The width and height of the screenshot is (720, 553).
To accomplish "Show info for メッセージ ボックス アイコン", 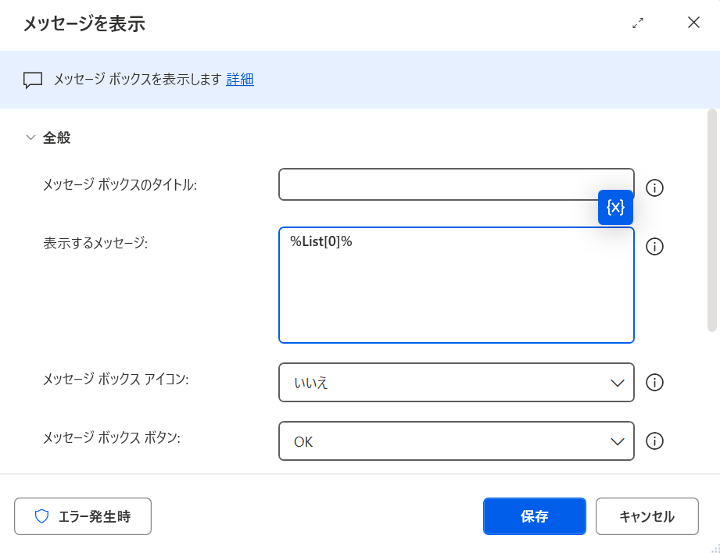I will (654, 383).
